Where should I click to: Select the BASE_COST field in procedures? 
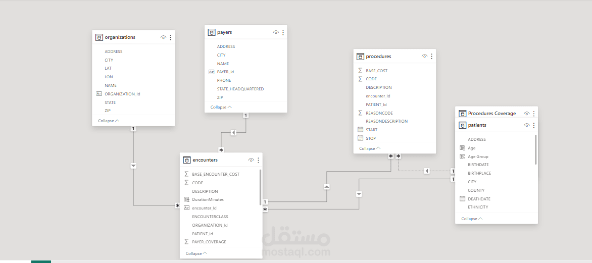pos(376,71)
